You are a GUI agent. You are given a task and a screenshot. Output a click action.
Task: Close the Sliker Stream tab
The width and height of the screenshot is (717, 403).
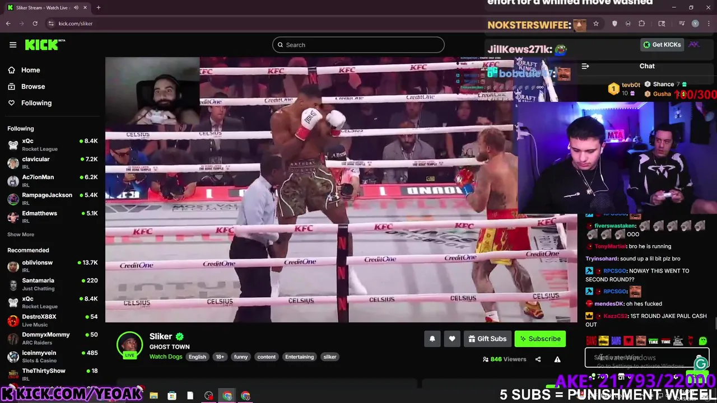[85, 8]
